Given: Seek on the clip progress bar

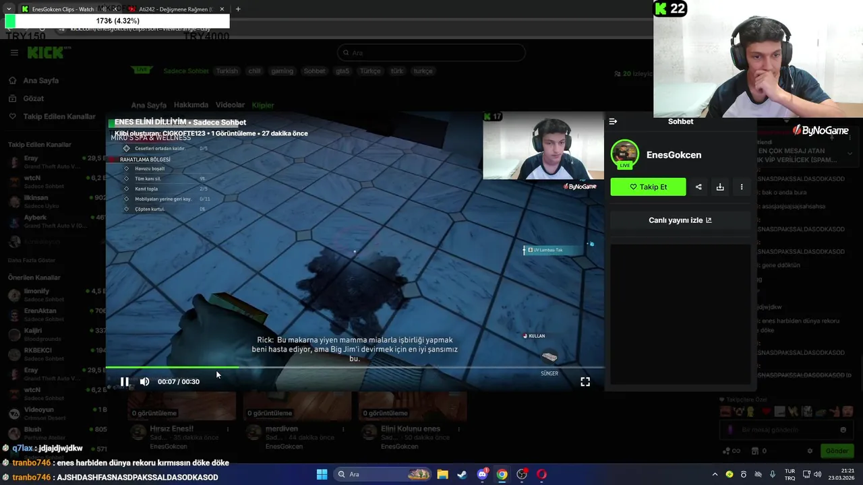Looking at the screenshot, I should (355, 368).
